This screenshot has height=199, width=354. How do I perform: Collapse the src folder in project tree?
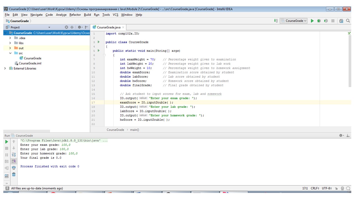10,53
